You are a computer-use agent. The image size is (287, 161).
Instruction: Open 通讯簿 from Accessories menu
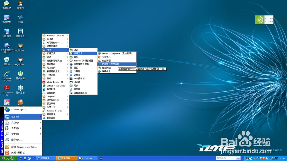[x=83, y=82]
